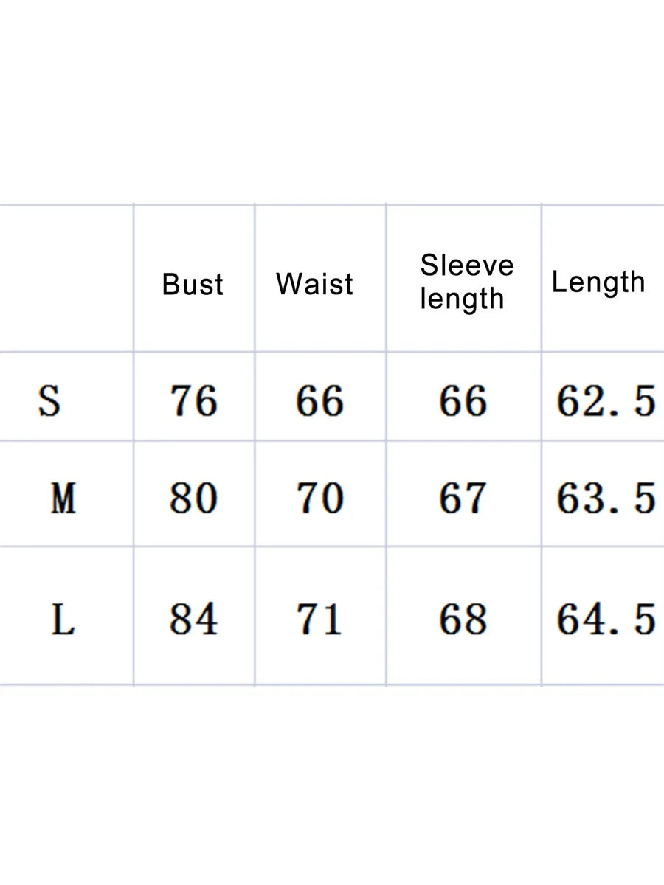
Task: Click the Sleeve length column header
Action: [466, 282]
